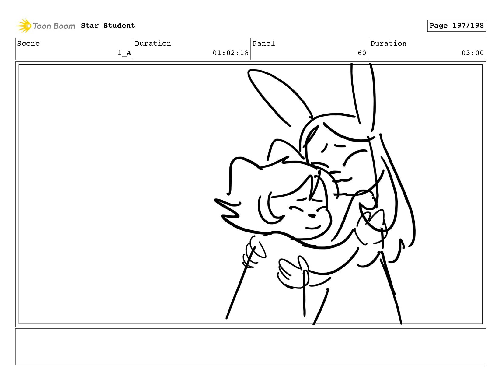Image resolution: width=502 pixels, height=388 pixels.
Task: Select the scene value '1_A'
Action: click(124, 53)
